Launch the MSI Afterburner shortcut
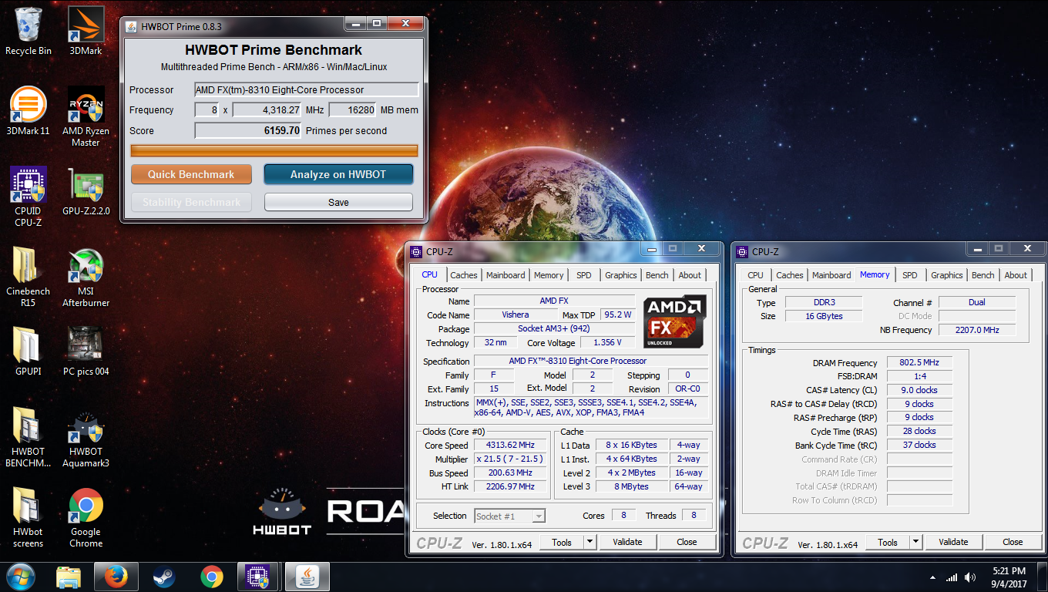 click(86, 277)
